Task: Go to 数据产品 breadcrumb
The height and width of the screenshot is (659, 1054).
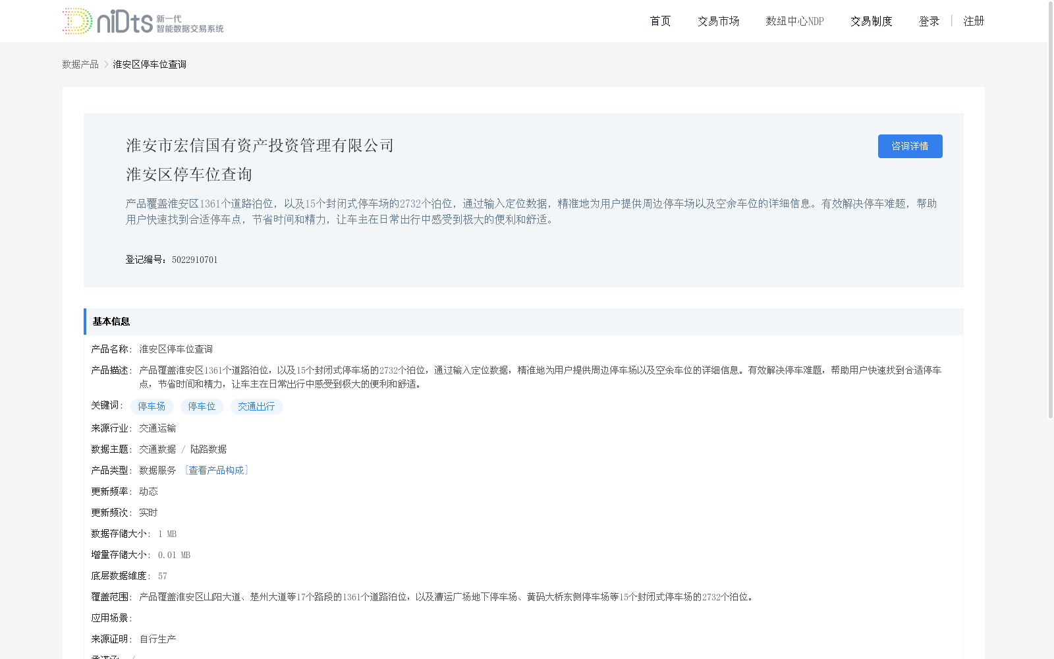Action: (x=80, y=64)
